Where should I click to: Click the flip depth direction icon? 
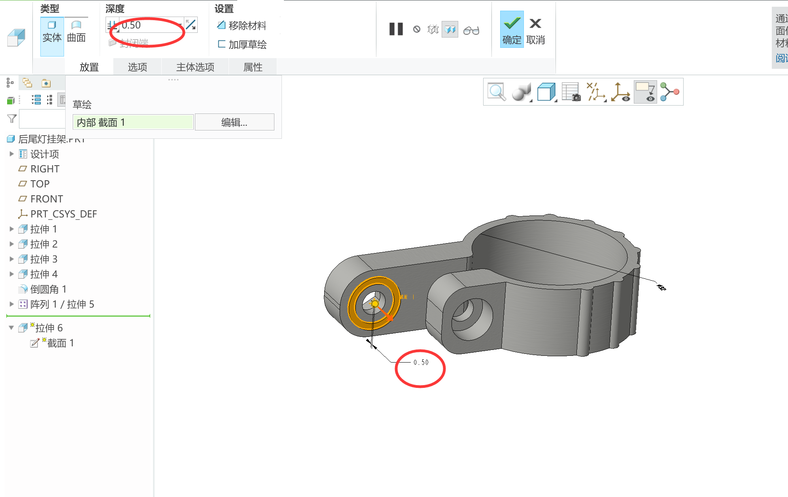[191, 25]
